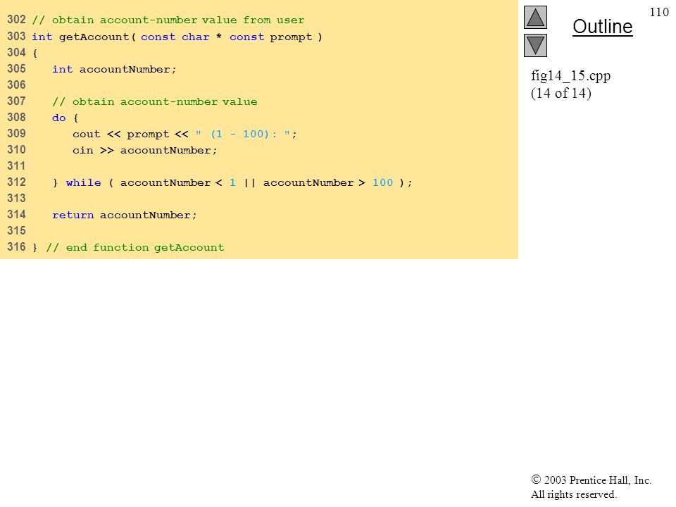
Task: Click the up arrow navigation icon
Action: (535, 17)
